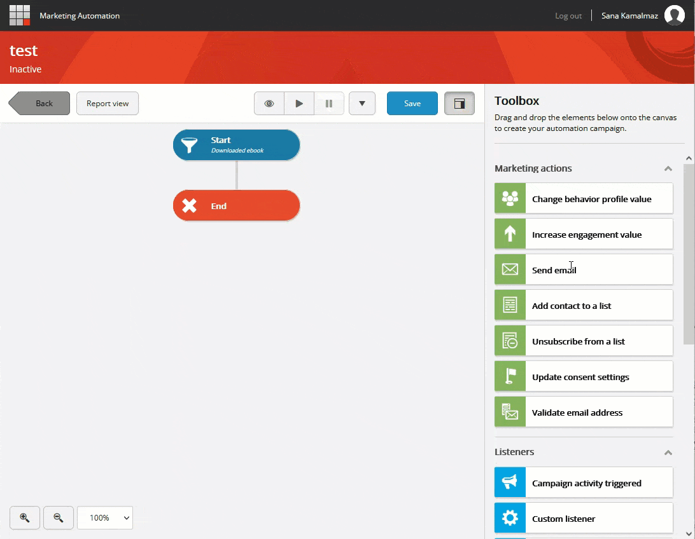Pause the campaign with the pause button
The height and width of the screenshot is (539, 695).
coord(329,104)
